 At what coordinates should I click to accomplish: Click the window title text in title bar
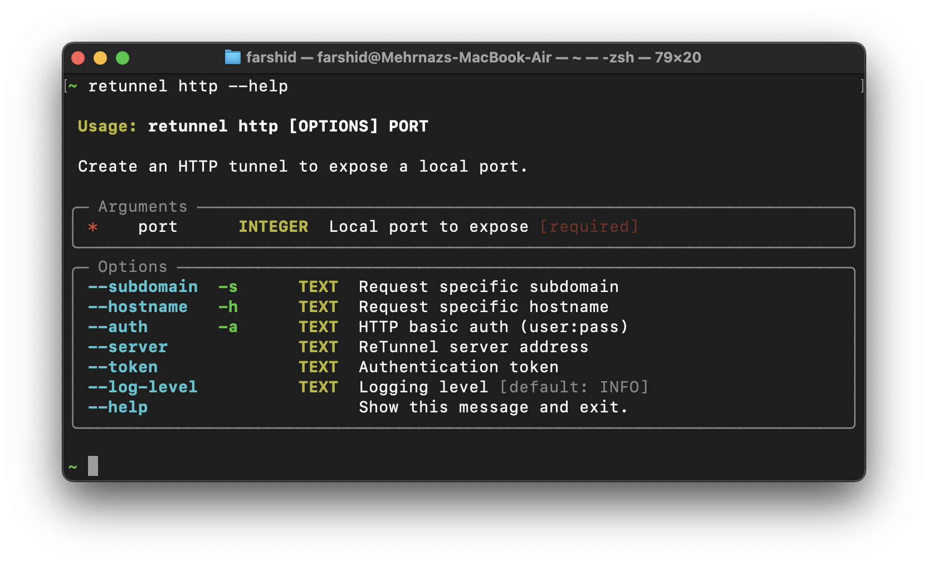pos(473,57)
